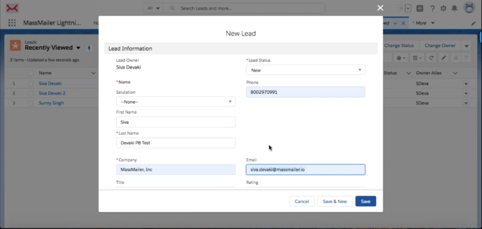482x229 pixels.
Task: Open row actions for Sunny Singh row
Action: click(466, 103)
